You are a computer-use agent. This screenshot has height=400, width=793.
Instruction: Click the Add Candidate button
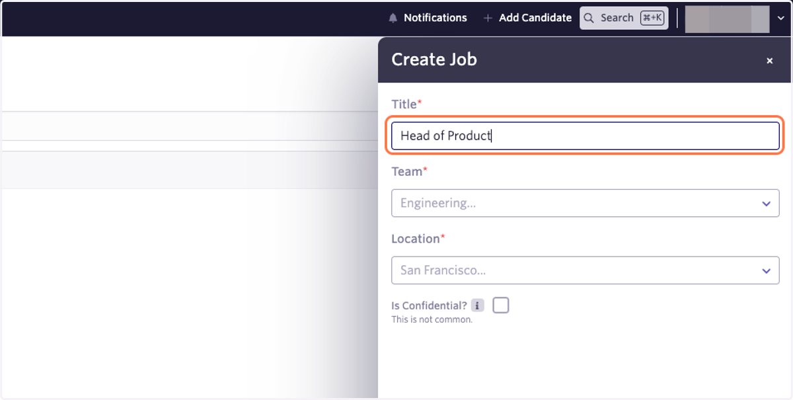527,18
